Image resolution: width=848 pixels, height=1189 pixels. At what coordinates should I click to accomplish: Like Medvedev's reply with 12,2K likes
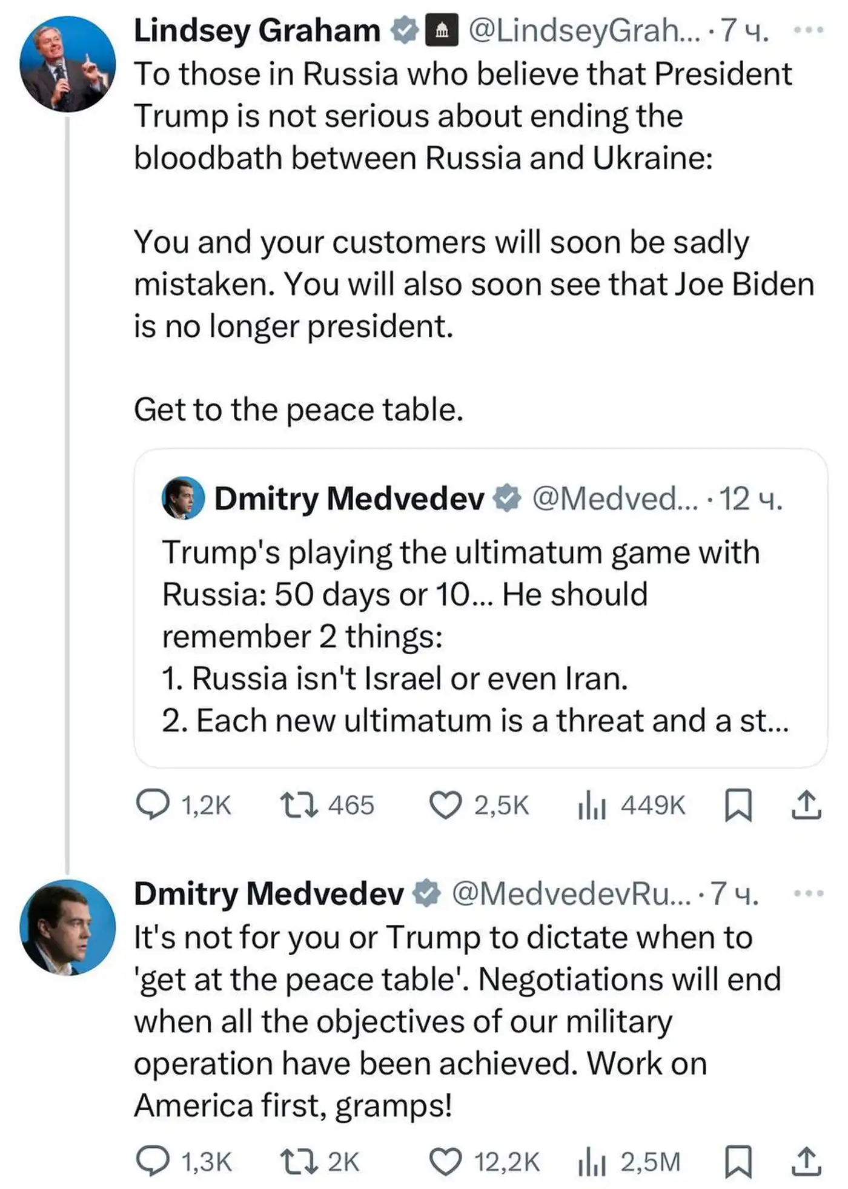[x=445, y=1161]
